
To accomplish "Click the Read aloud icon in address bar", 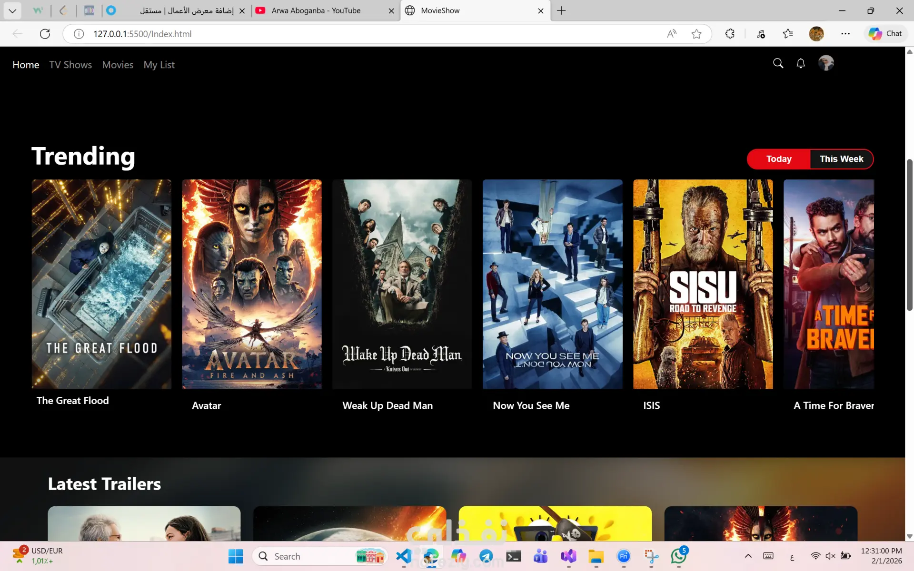I will 671,34.
